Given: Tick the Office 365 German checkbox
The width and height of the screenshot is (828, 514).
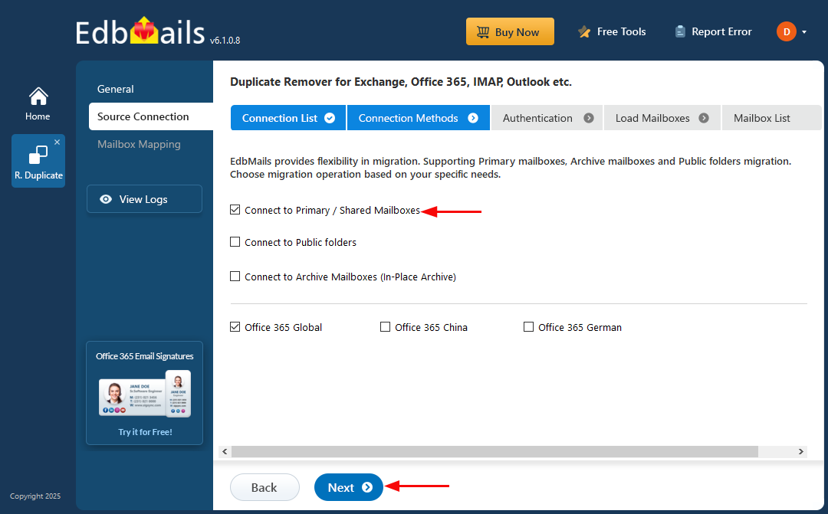Looking at the screenshot, I should click(528, 327).
